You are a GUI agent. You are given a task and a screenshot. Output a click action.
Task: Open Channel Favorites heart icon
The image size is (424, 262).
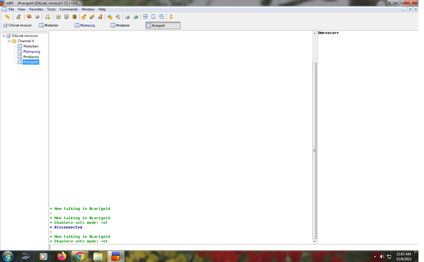tap(29, 17)
